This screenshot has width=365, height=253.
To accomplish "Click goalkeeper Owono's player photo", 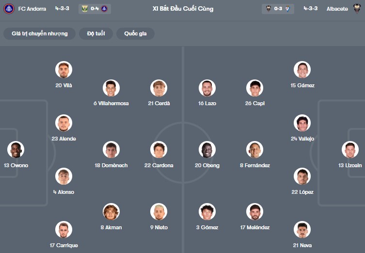I will [16, 150].
